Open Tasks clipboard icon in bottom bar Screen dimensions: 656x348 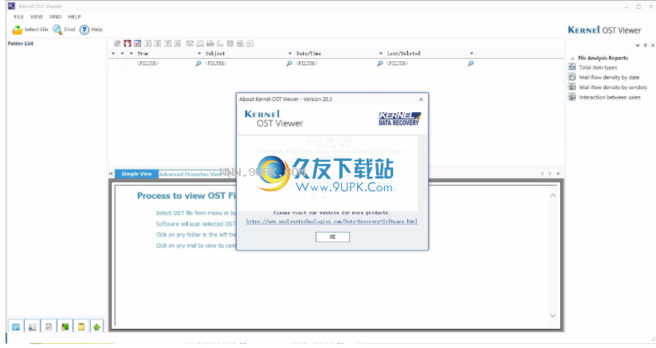click(x=49, y=326)
